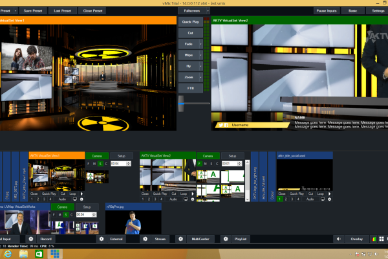This screenshot has height=259, width=388.
Task: Mute master audio speaker icon
Action: (x=339, y=239)
